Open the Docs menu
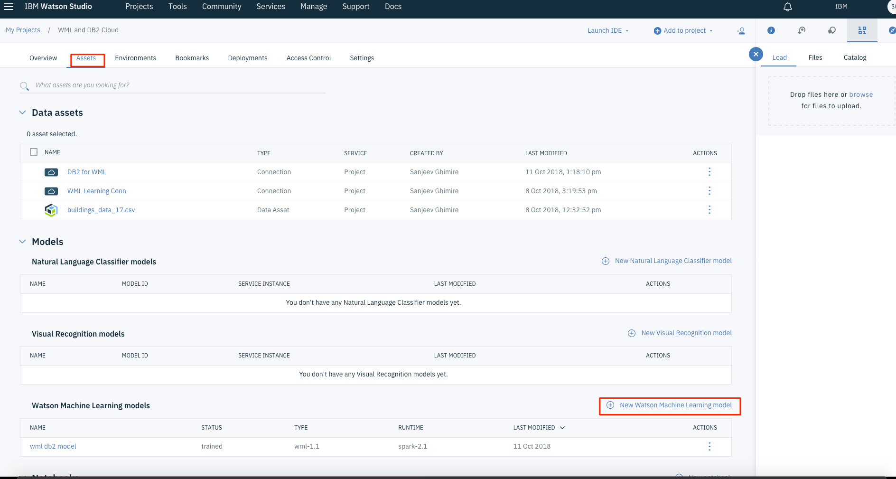 [393, 7]
